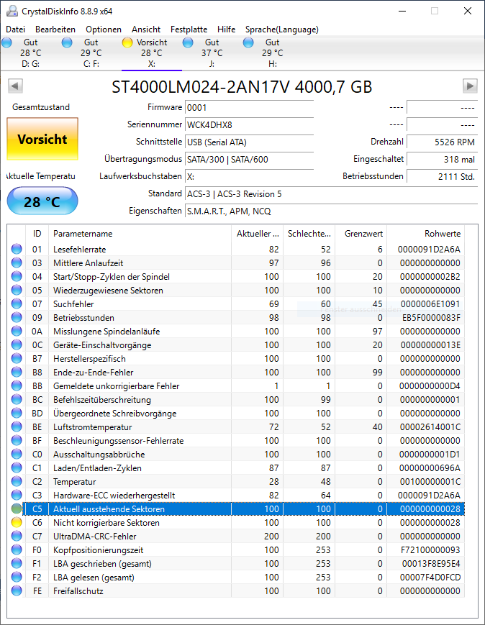Click status icon for Misslungene Spindelanläufe row

click(x=17, y=332)
